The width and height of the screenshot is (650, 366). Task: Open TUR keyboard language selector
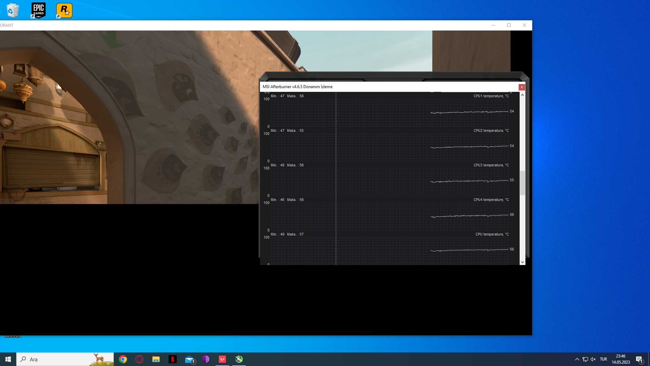click(x=603, y=359)
